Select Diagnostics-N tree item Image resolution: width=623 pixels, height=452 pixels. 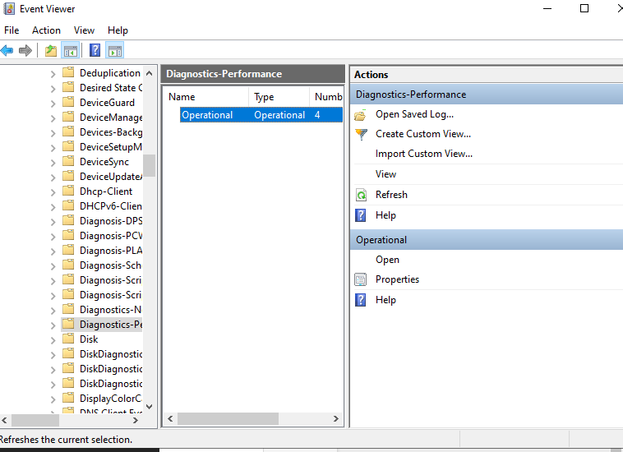pyautogui.click(x=111, y=309)
